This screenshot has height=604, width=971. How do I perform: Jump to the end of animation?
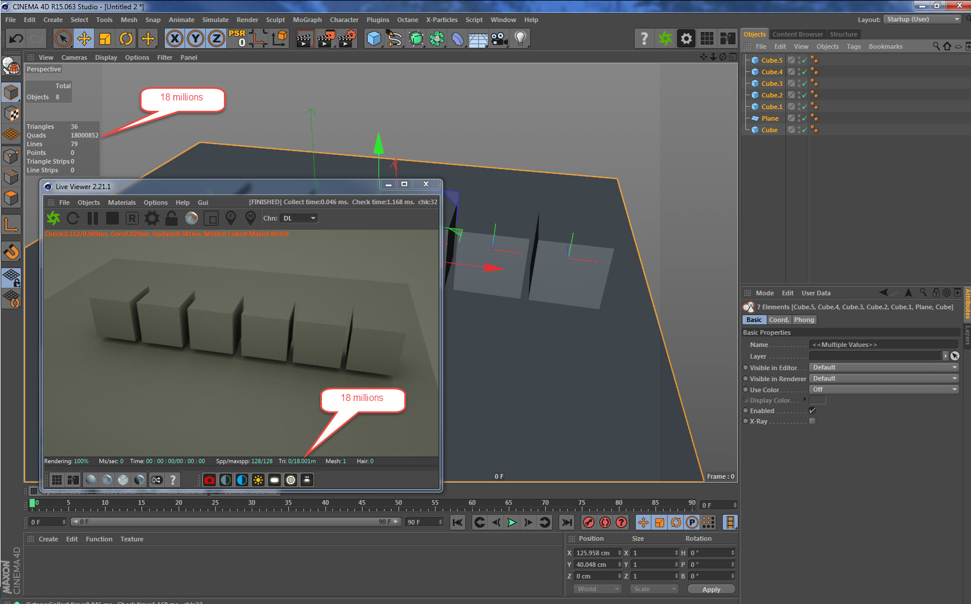[567, 522]
